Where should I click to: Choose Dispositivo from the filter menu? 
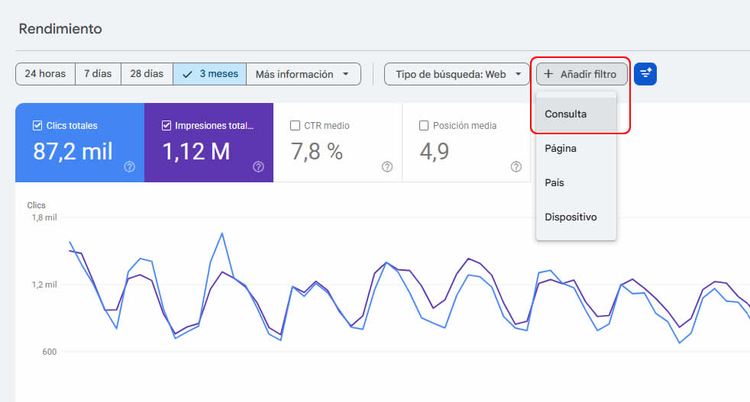(x=576, y=217)
